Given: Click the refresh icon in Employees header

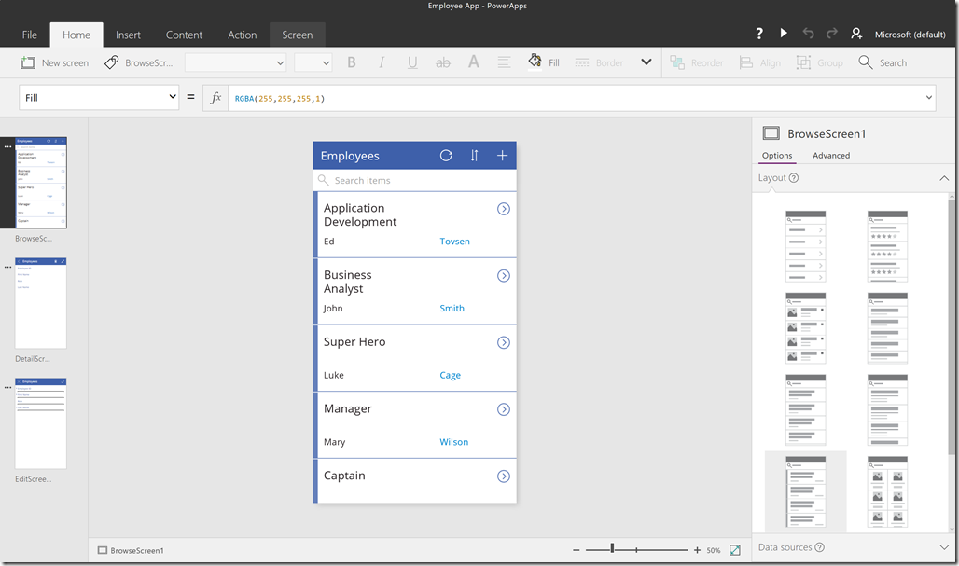Looking at the screenshot, I should pos(446,155).
